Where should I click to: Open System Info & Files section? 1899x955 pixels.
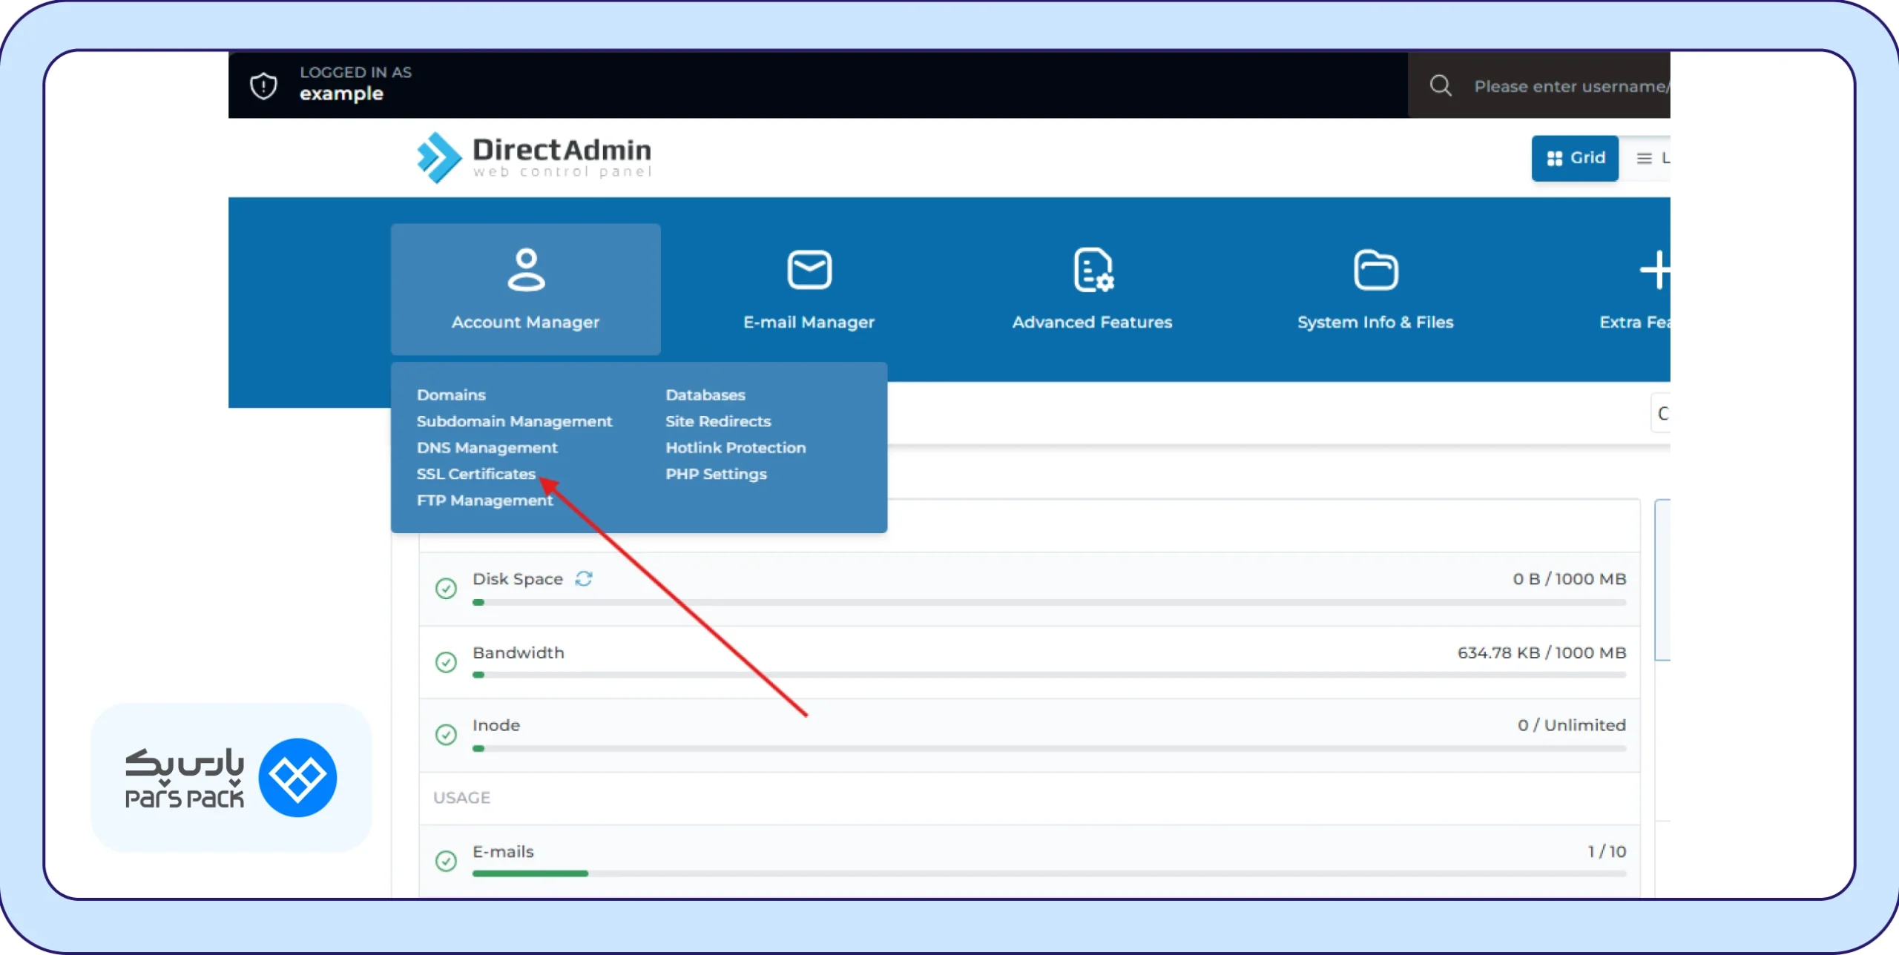pos(1375,289)
